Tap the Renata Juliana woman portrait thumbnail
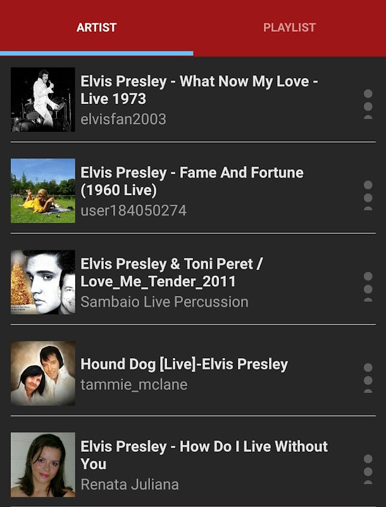Screen dimensions: 386x507 [x=43, y=465]
